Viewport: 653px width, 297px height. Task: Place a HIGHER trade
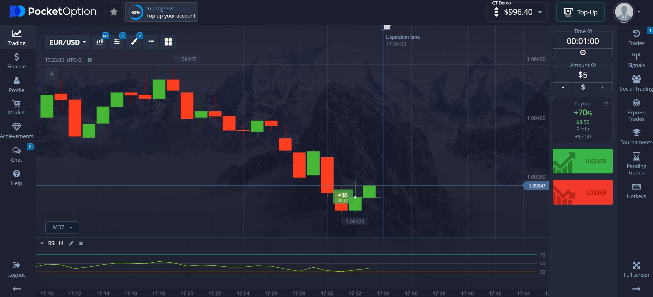583,161
